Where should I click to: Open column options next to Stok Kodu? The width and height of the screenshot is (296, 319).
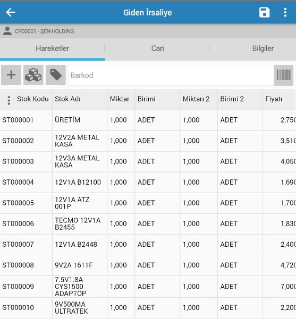tap(9, 100)
